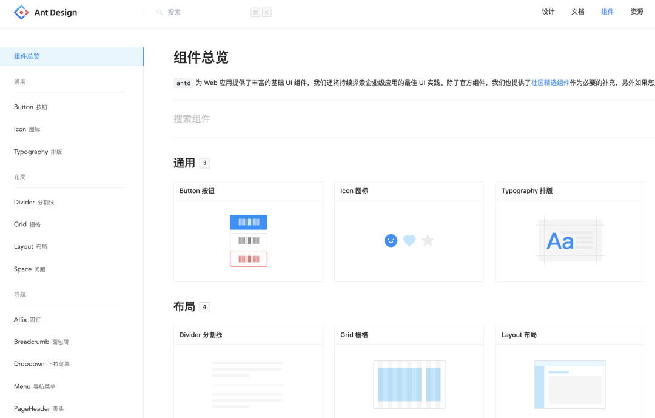Screen dimensions: 655x418
Task: Open the 资源 top navigation item
Action: (637, 12)
